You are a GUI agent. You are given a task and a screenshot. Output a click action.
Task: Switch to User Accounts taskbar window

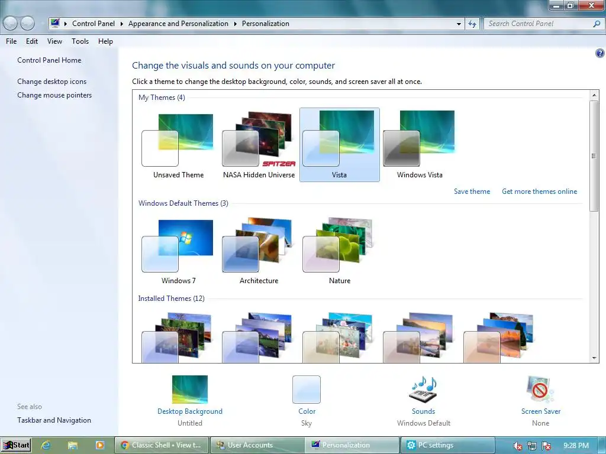257,445
